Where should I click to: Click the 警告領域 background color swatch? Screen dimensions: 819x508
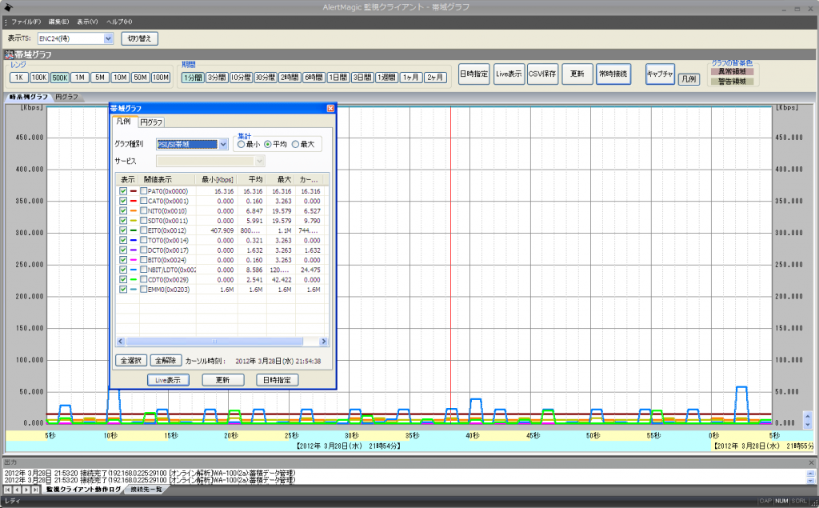pyautogui.click(x=732, y=81)
